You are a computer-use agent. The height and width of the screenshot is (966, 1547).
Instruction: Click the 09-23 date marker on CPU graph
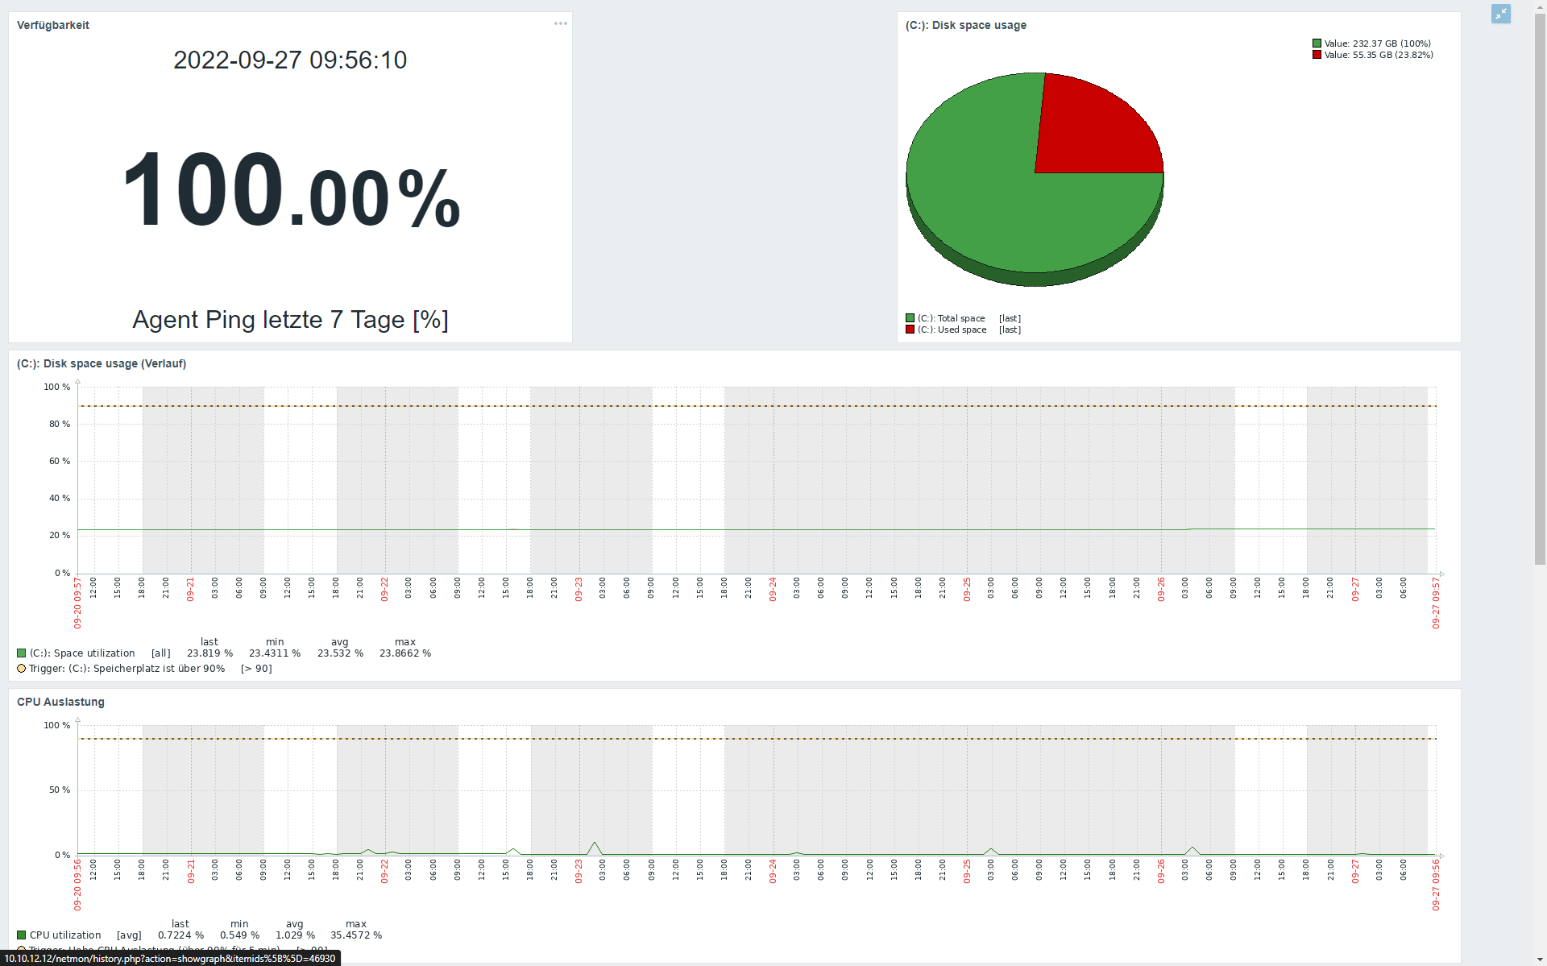(579, 871)
